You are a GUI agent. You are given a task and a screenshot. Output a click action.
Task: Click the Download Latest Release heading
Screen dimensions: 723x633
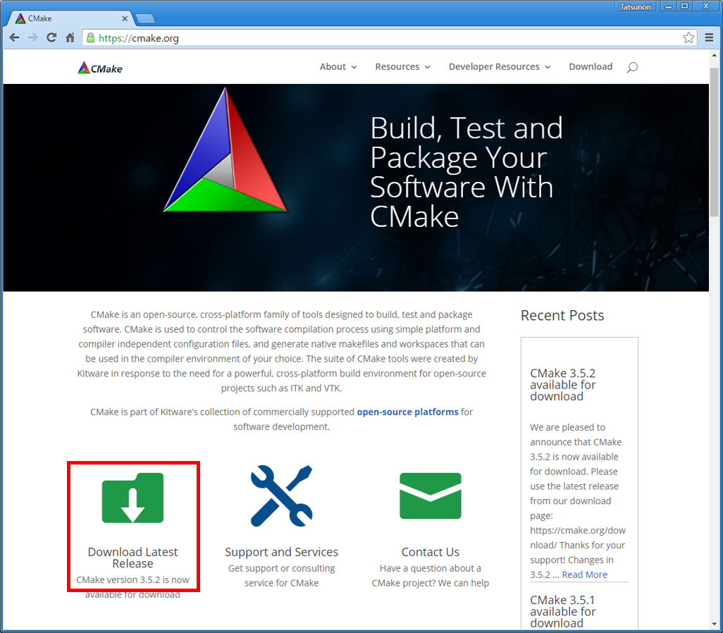point(132,558)
